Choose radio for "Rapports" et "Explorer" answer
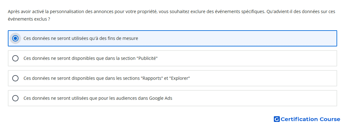 pos(15,78)
